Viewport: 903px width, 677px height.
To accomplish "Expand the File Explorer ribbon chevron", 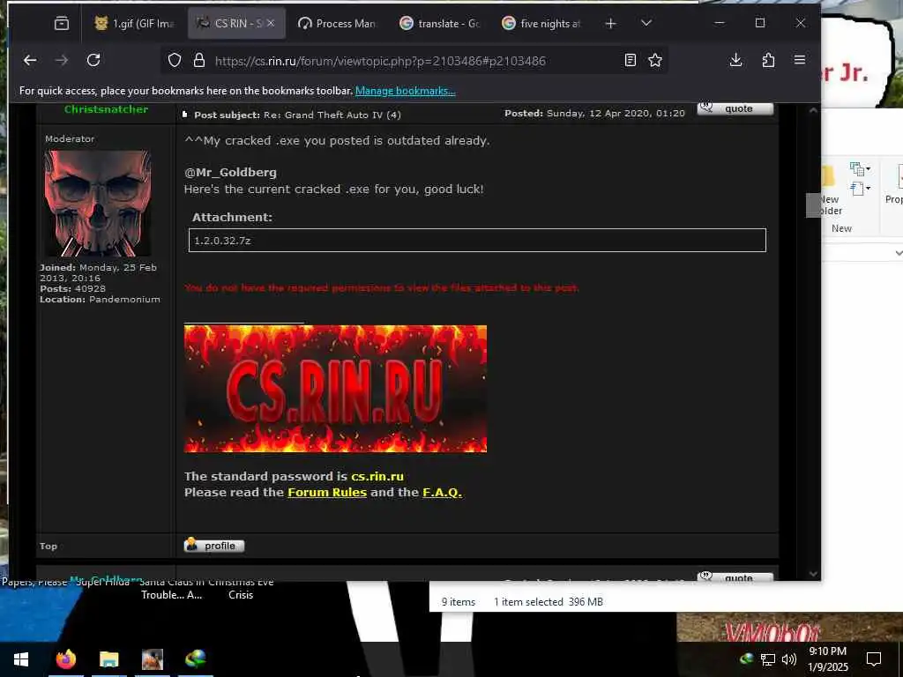I will click(899, 253).
